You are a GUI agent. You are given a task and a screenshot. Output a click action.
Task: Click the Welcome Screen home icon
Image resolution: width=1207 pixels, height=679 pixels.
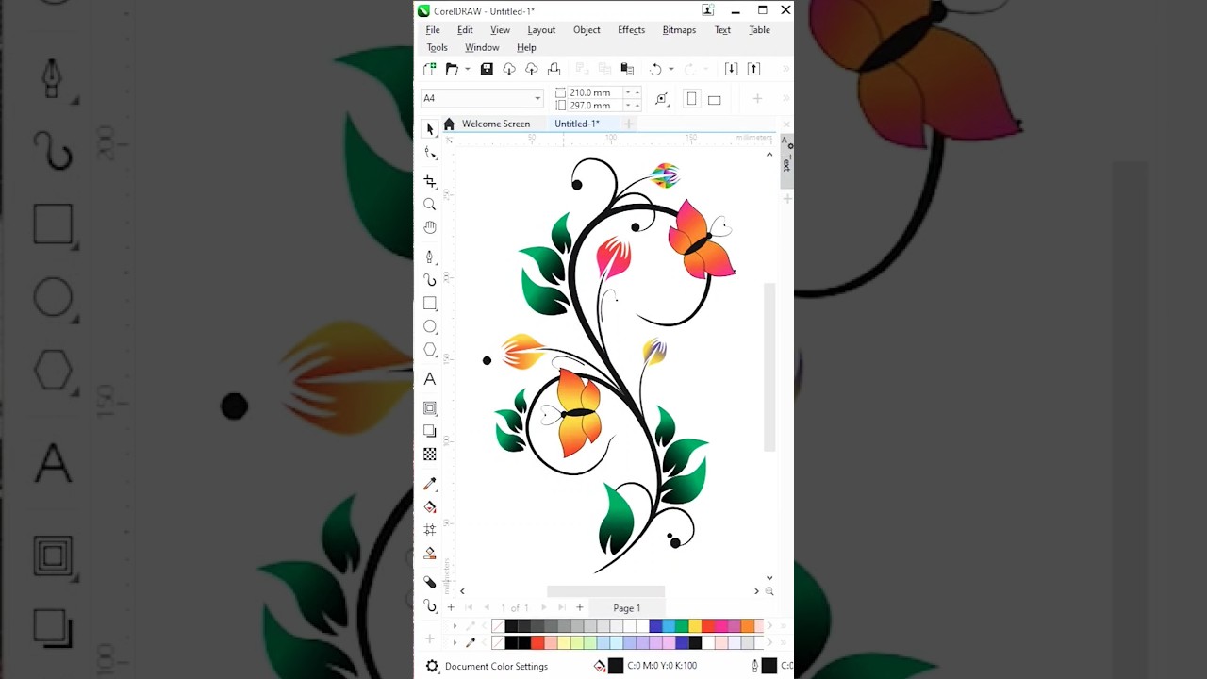[449, 124]
